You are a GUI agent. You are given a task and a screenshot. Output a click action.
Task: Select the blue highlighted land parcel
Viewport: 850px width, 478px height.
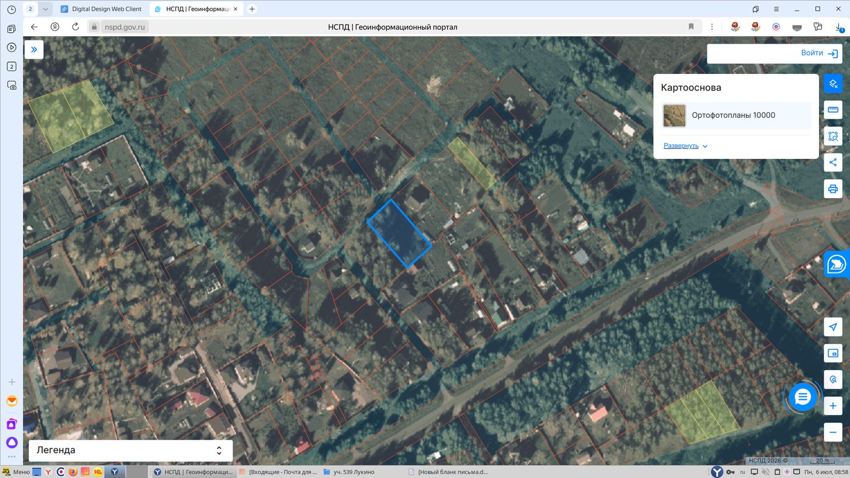[399, 234]
